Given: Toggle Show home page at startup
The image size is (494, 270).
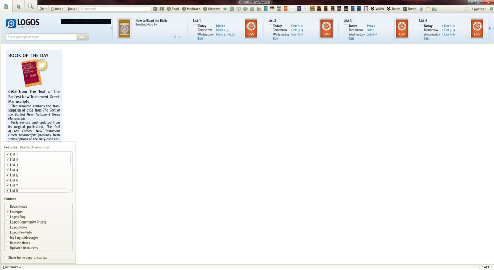Looking at the screenshot, I should tap(6, 258).
